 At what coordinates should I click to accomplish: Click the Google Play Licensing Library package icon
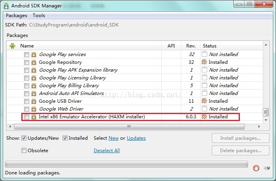pos(34,78)
